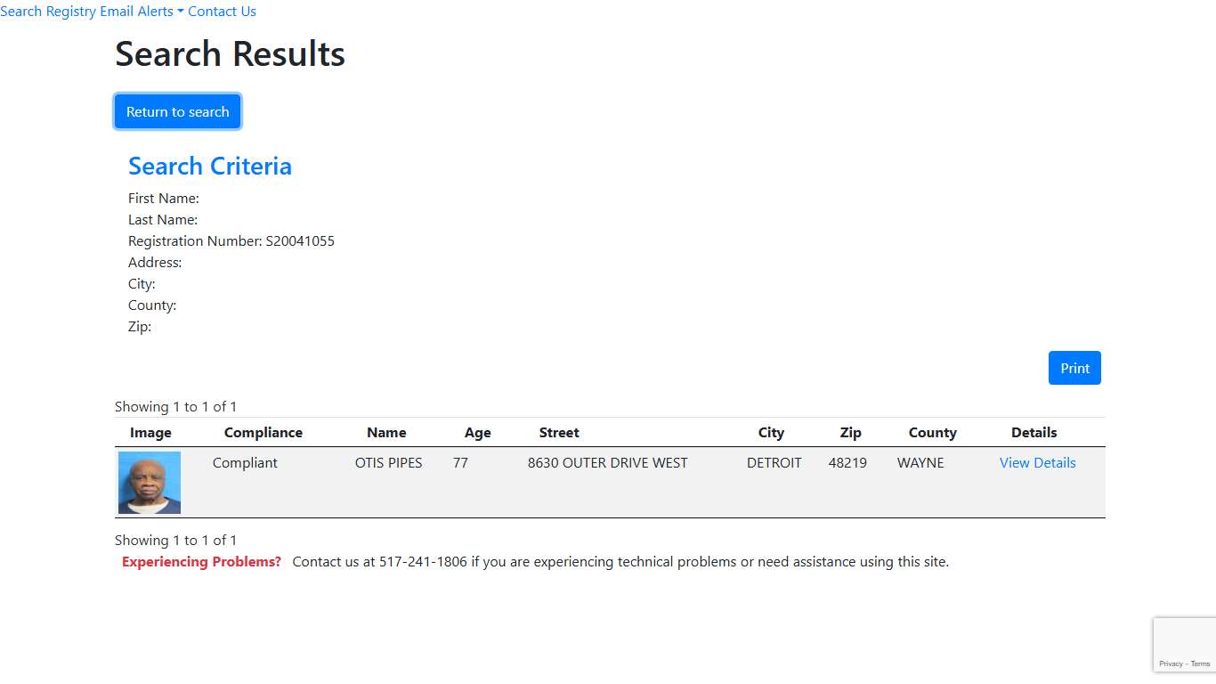1216x684 pixels.
Task: Click the Return to search button
Action: [178, 112]
